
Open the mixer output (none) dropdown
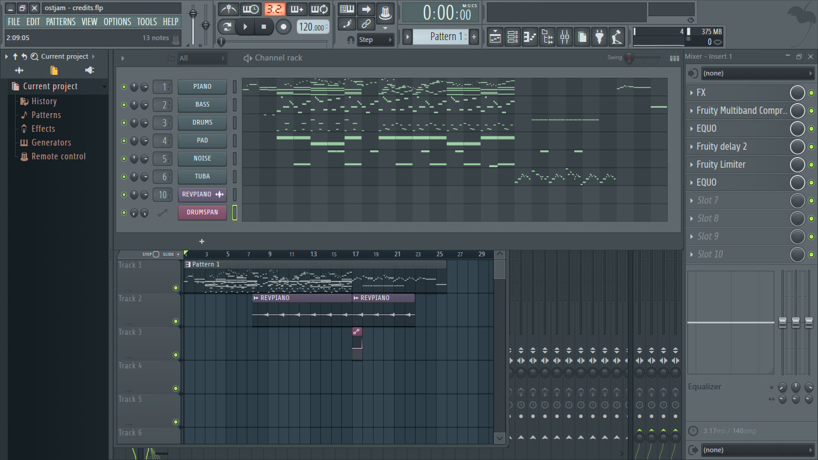pos(757,450)
